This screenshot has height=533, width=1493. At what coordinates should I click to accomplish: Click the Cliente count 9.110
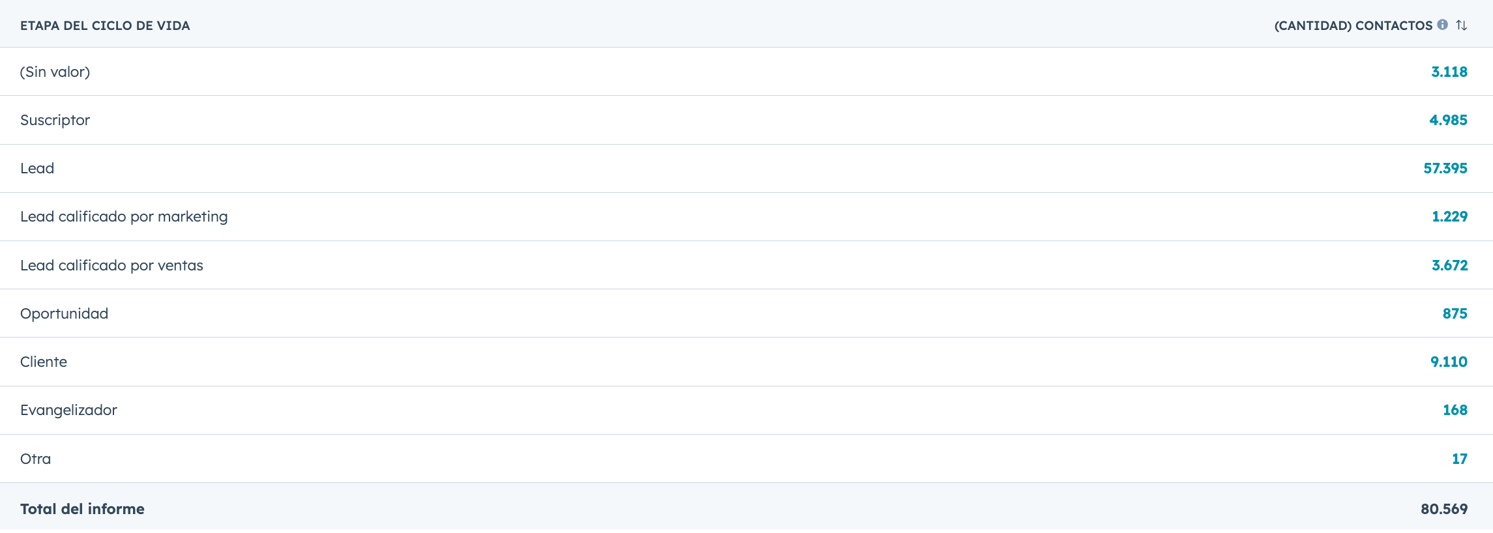(x=1449, y=362)
